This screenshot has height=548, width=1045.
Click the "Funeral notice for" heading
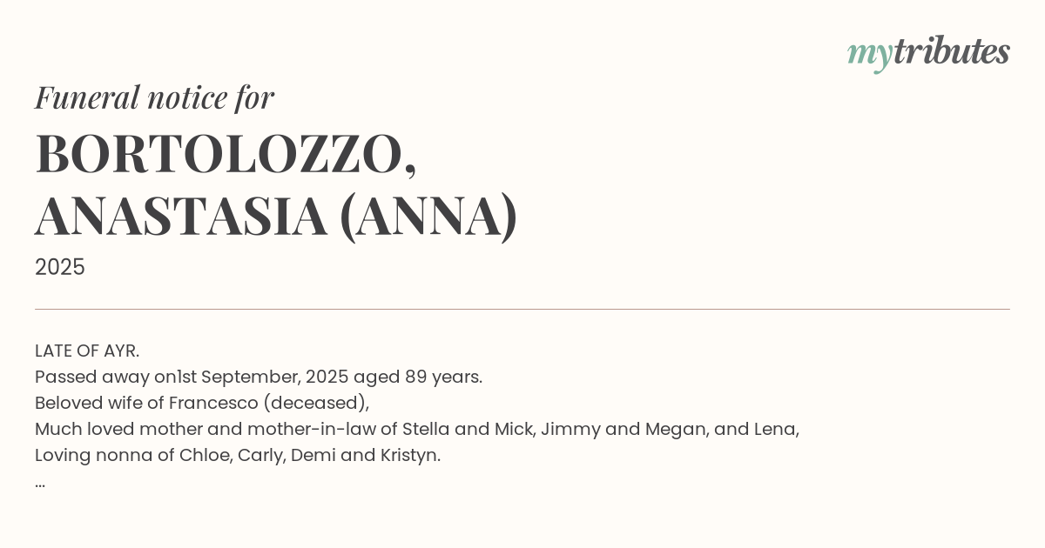pos(154,97)
